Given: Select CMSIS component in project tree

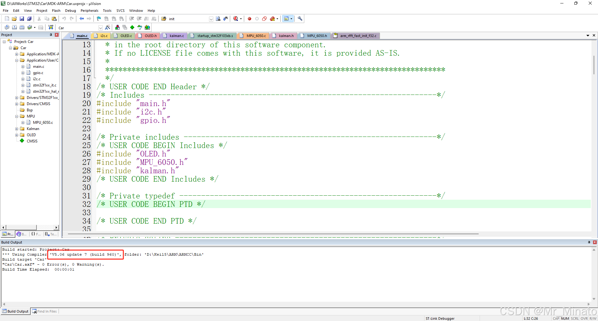Looking at the screenshot, I should pyautogui.click(x=32, y=141).
